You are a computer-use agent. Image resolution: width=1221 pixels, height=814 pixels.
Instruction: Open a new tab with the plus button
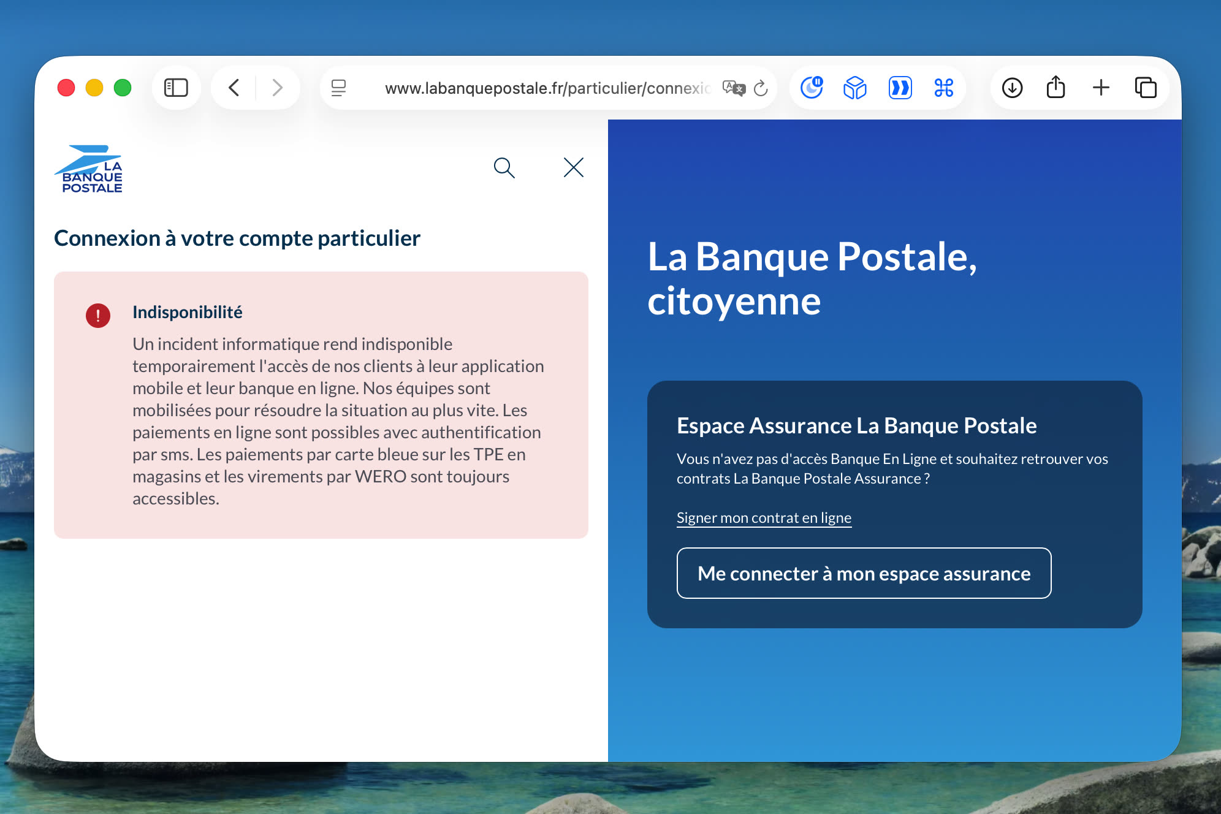[x=1101, y=88]
